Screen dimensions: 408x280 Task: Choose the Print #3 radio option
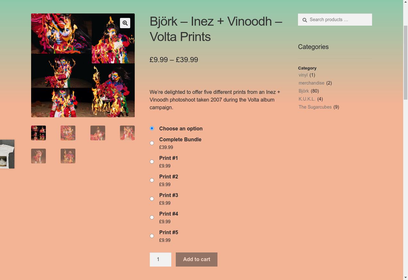click(152, 199)
